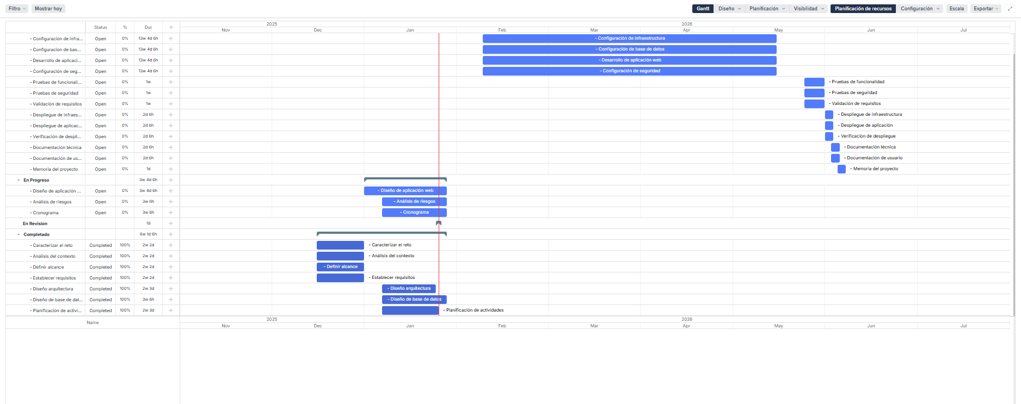Toggle the Gantt view button
Viewport: 1021px width, 404px height.
[703, 9]
